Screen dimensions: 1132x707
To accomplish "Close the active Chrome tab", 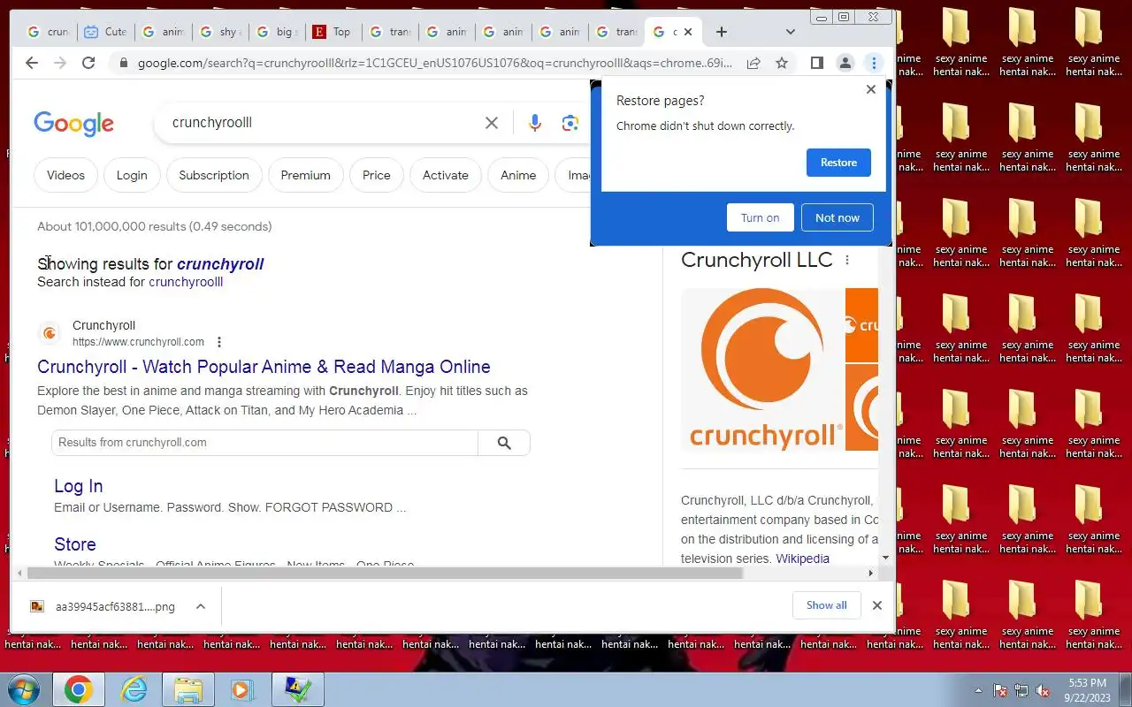I will coord(688,32).
